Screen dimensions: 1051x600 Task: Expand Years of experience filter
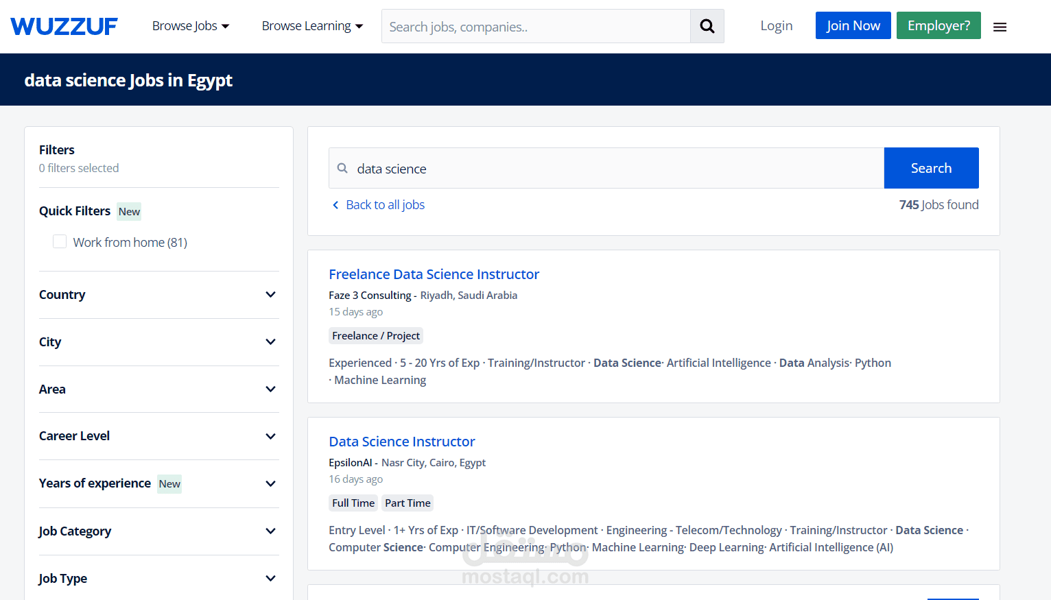point(270,483)
